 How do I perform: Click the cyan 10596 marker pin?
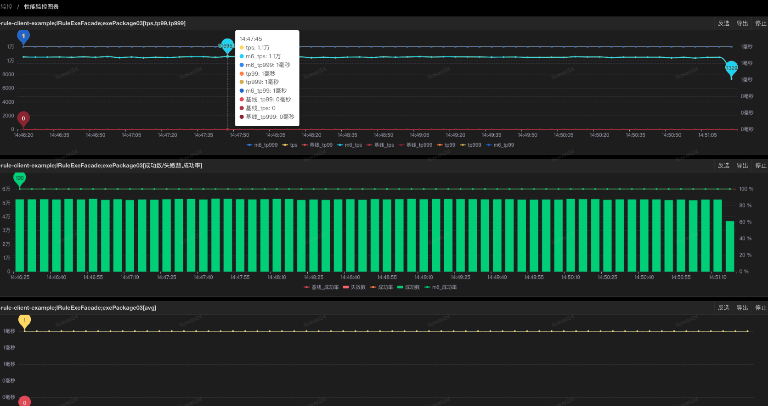pos(226,45)
